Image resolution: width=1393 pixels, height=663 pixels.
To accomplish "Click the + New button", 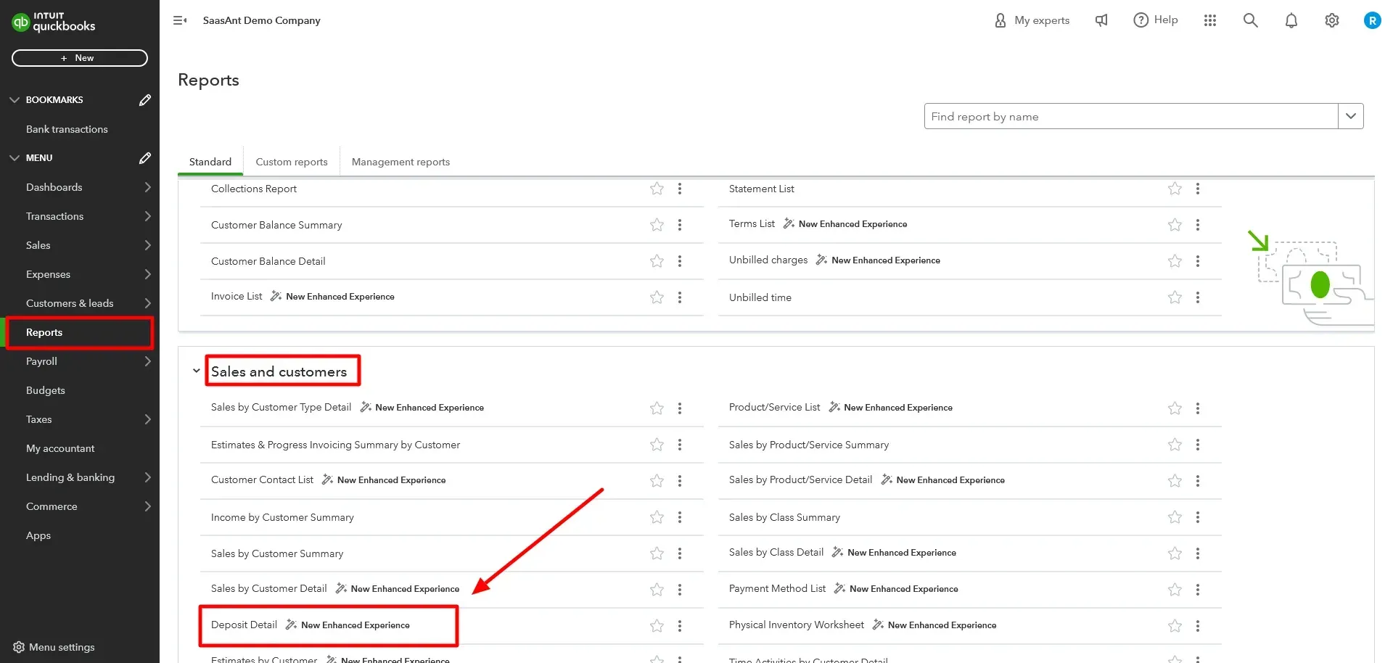I will 80,58.
